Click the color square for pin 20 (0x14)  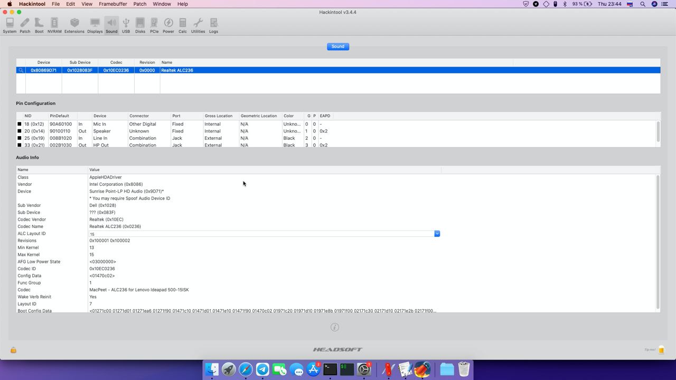20,131
